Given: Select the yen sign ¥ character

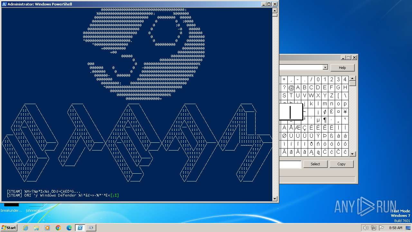Looking at the screenshot, I should (x=345, y=112).
